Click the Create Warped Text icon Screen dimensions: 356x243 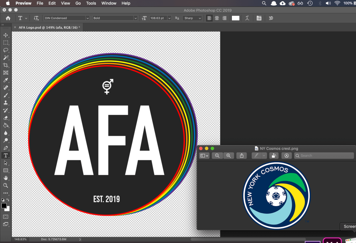click(247, 18)
